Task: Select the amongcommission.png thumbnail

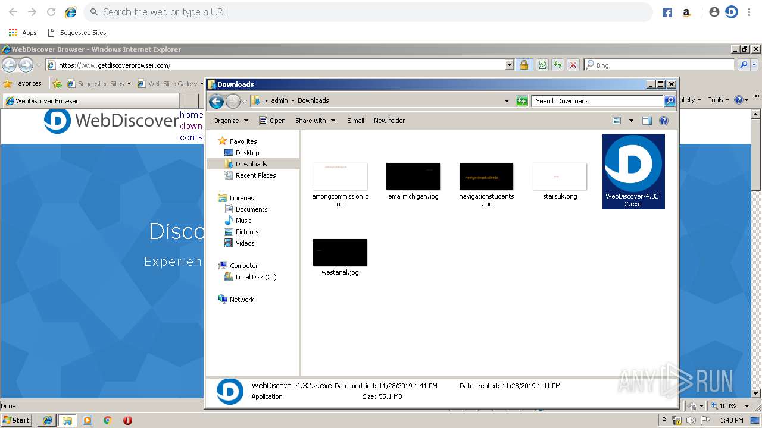Action: point(340,177)
